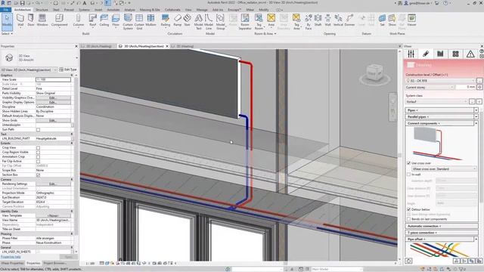Open the Properties help link
This screenshot has width=484, height=272.
coord(11,257)
